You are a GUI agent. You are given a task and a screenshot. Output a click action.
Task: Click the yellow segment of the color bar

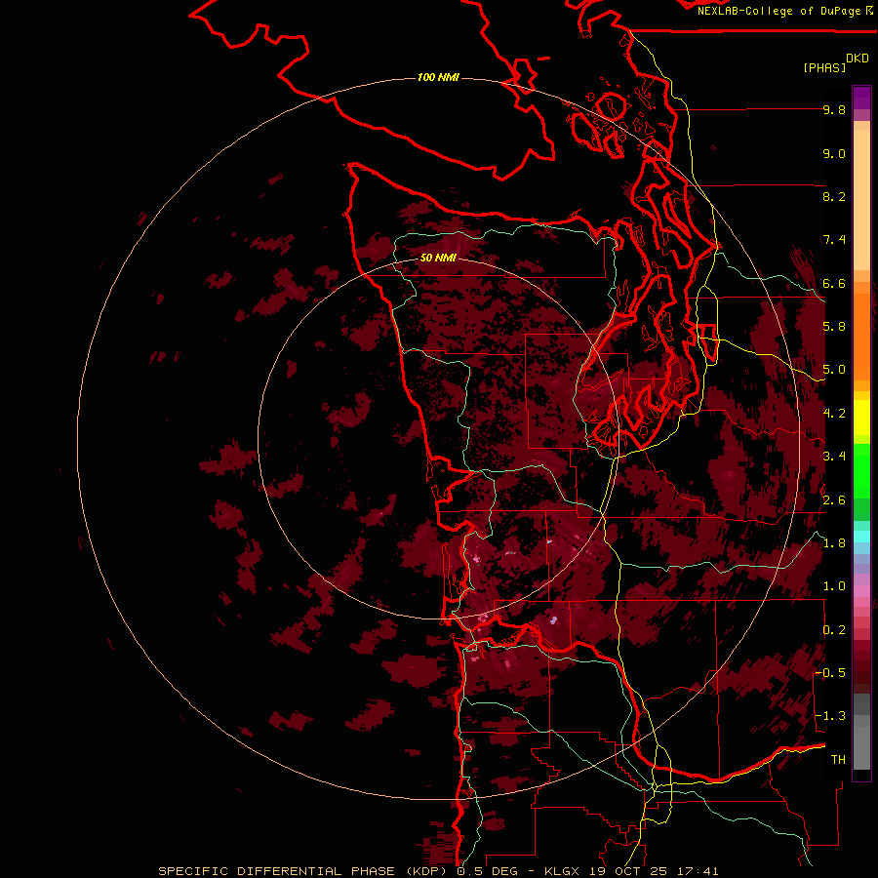pyautogui.click(x=861, y=418)
